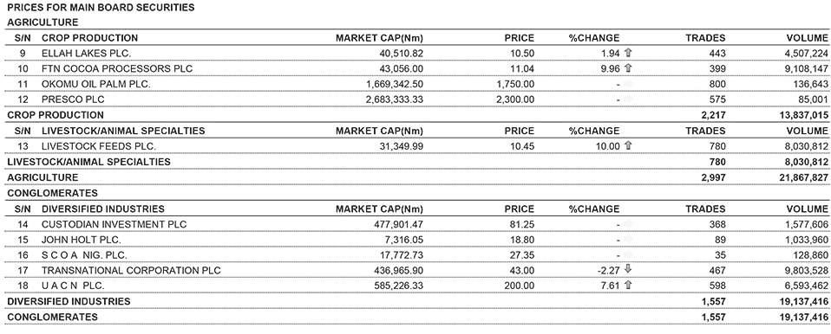Click the up arrow beside UACN 7.61

click(629, 286)
